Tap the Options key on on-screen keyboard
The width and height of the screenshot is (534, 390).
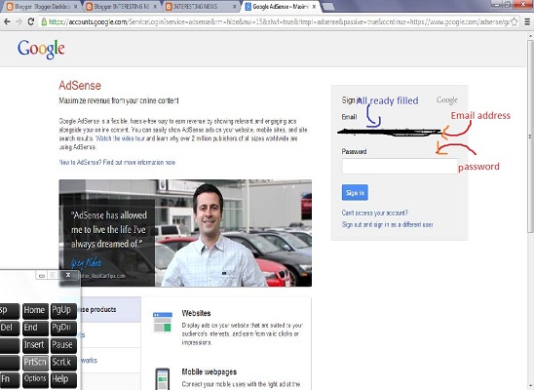tap(35, 380)
